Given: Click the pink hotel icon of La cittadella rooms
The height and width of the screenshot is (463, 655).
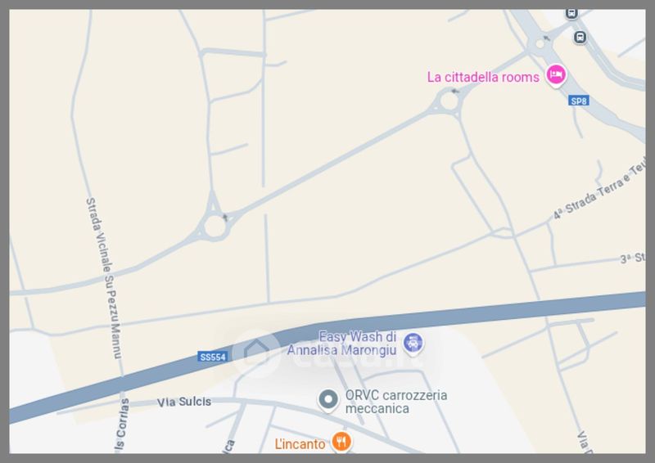Looking at the screenshot, I should click(556, 75).
